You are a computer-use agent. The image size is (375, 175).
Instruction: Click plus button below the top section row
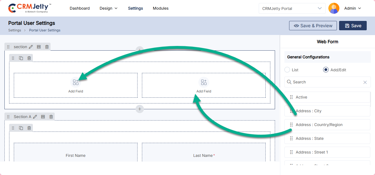140,109
